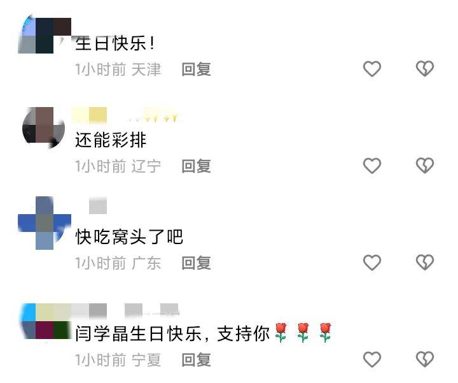Reply to the 广东 commenter
The image size is (458, 383).
196,263
